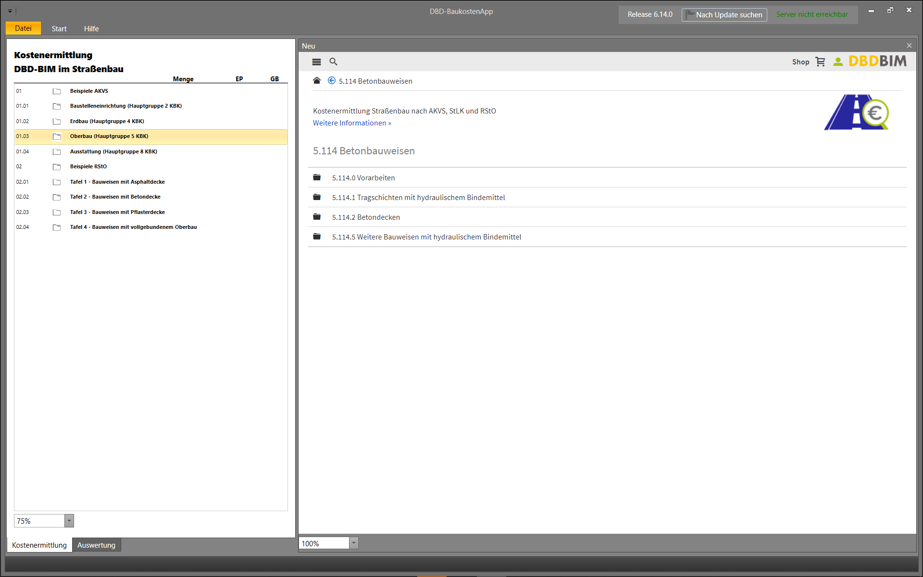Click Nach Update suchen button

pos(724,14)
